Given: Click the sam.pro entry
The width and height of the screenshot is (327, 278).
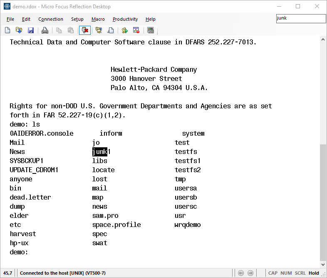Looking at the screenshot, I should coord(105,216).
